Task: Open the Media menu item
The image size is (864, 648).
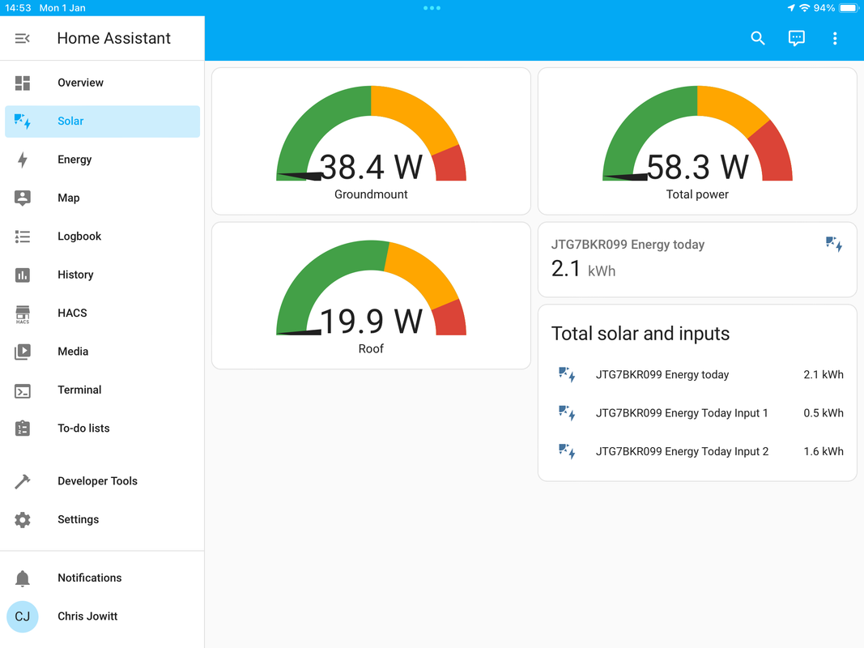Action: coord(103,352)
